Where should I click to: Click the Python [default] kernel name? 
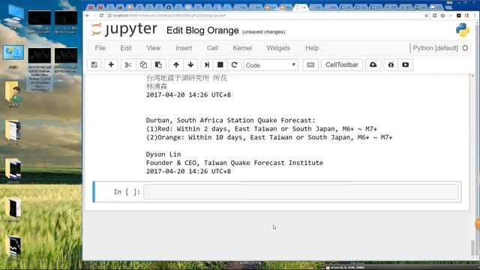click(435, 48)
